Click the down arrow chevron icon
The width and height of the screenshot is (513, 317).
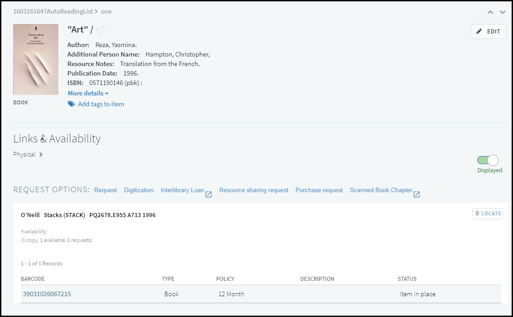502,13
